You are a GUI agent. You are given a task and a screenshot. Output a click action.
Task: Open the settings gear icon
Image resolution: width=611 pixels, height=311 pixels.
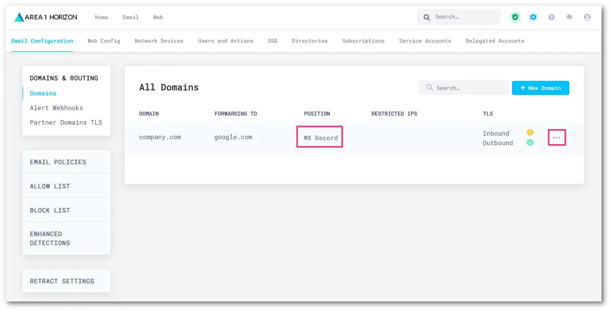click(533, 17)
